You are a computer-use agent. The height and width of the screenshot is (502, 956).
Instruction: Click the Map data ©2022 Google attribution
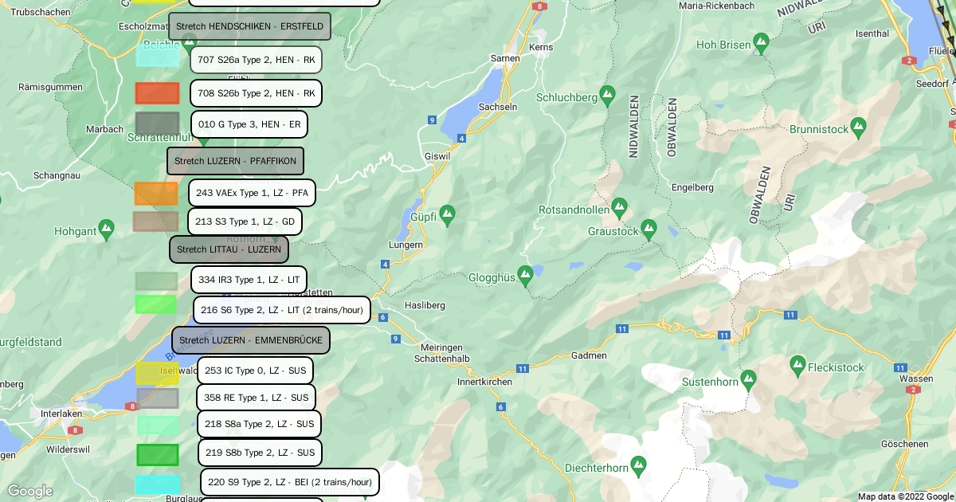pyautogui.click(x=905, y=496)
